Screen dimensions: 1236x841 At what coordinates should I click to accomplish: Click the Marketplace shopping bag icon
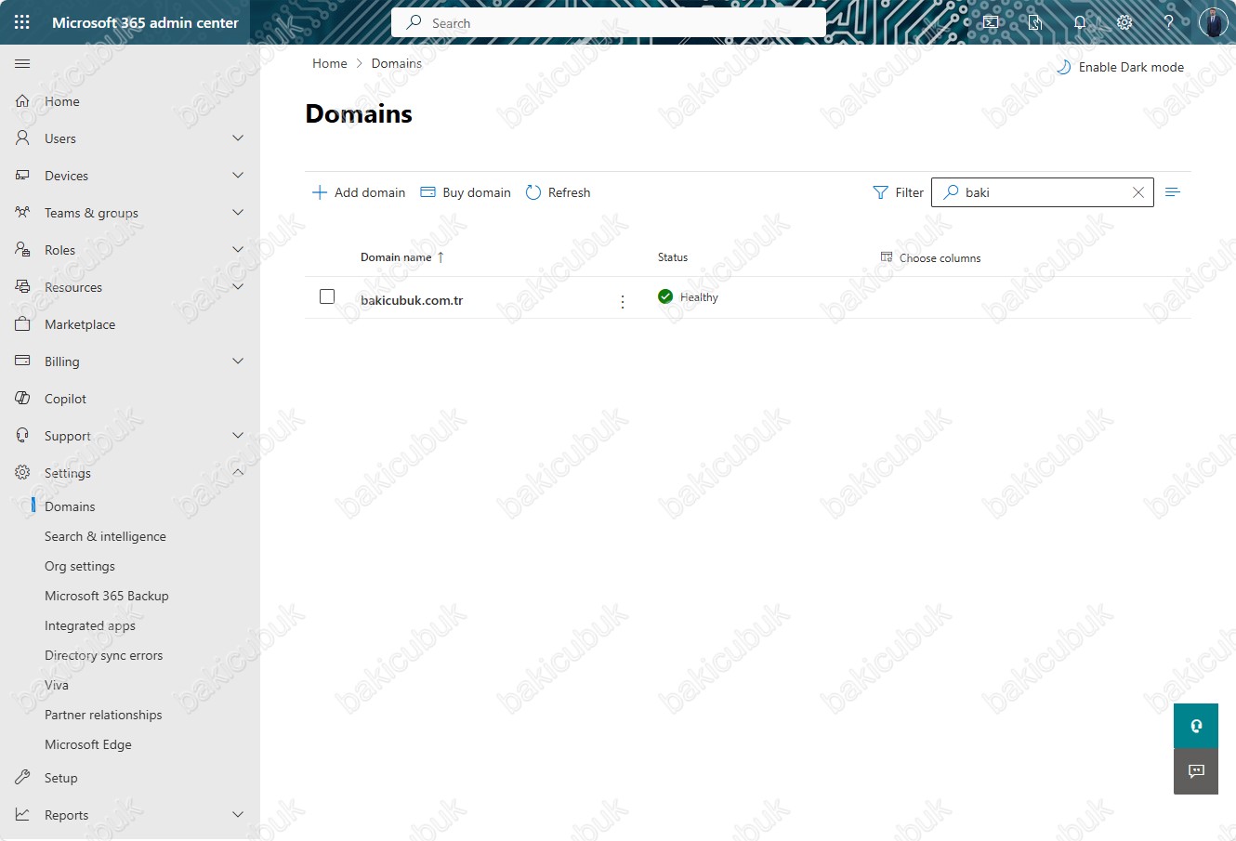(22, 323)
